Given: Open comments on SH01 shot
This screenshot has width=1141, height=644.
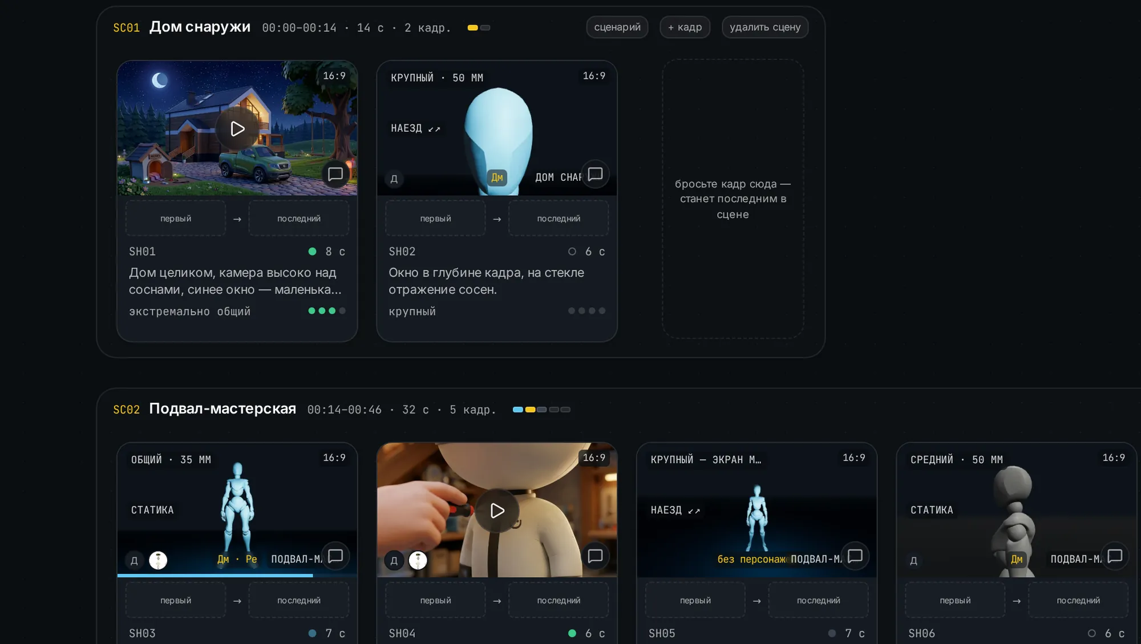Looking at the screenshot, I should (x=335, y=174).
